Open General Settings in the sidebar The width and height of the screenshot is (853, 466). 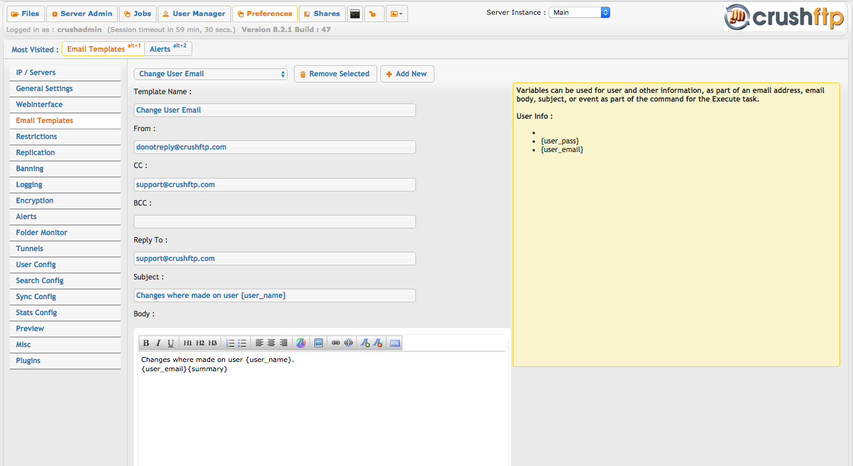point(65,89)
